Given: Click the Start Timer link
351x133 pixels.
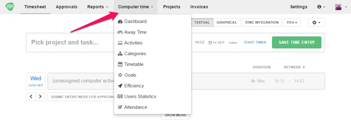Looking at the screenshot, I should pos(255,42).
